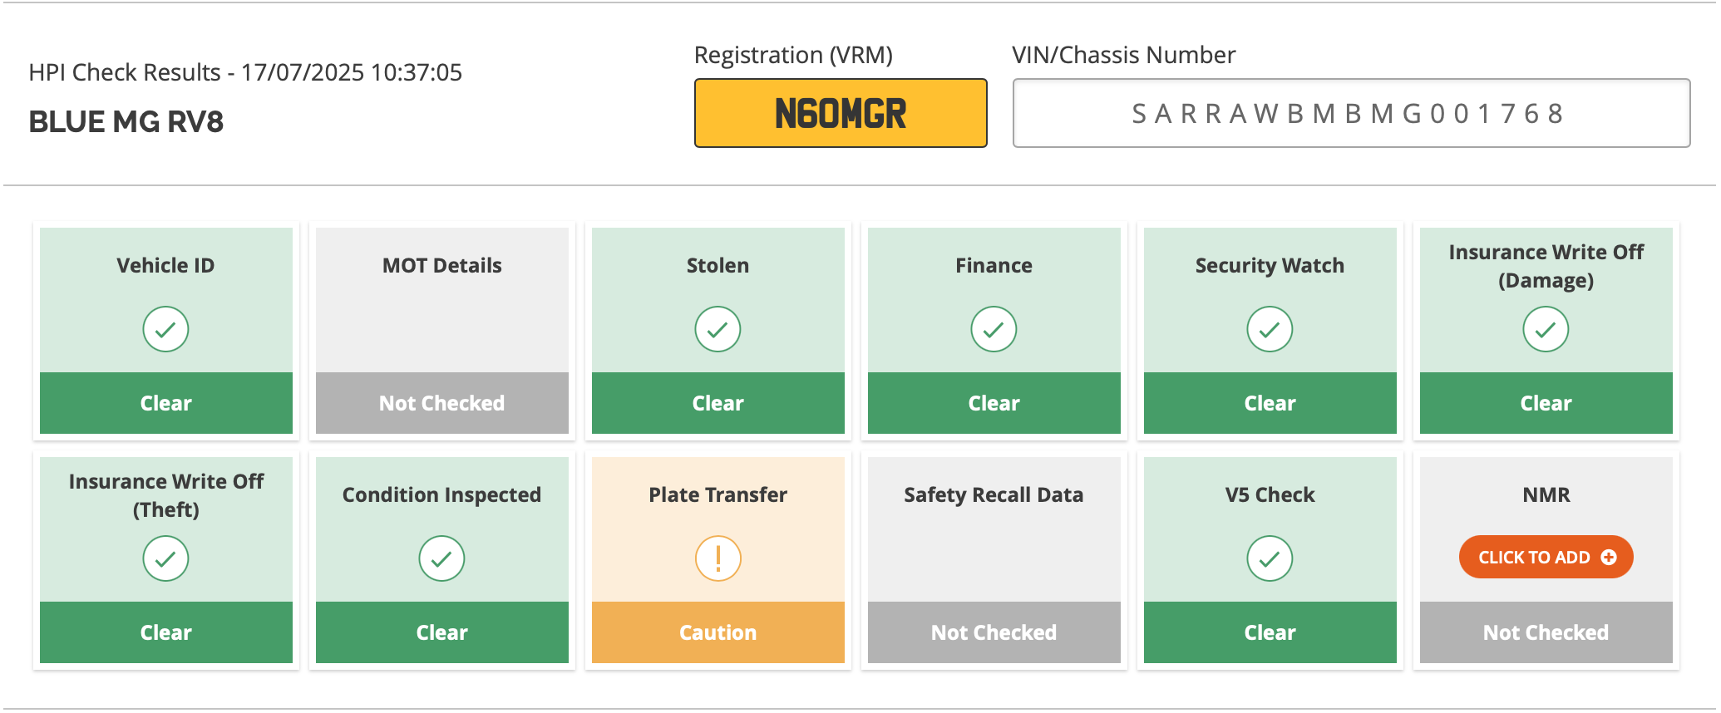
Task: Click the Condition Inspected checkmark icon
Action: (441, 558)
